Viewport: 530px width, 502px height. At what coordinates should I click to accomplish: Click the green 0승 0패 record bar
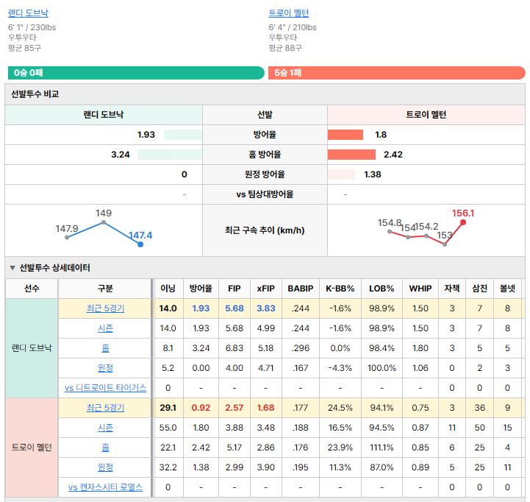pyautogui.click(x=136, y=73)
